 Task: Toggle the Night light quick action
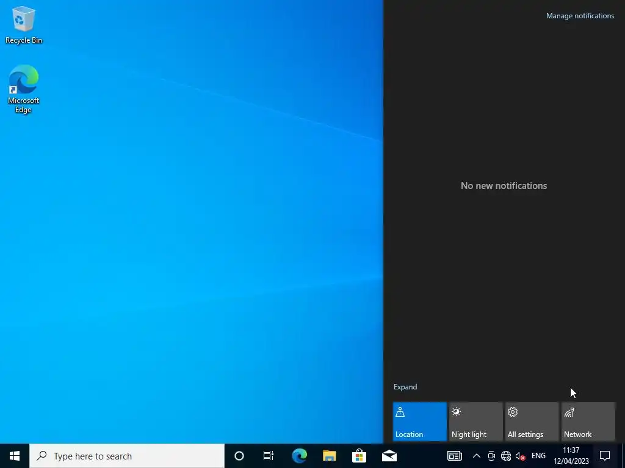(x=476, y=422)
